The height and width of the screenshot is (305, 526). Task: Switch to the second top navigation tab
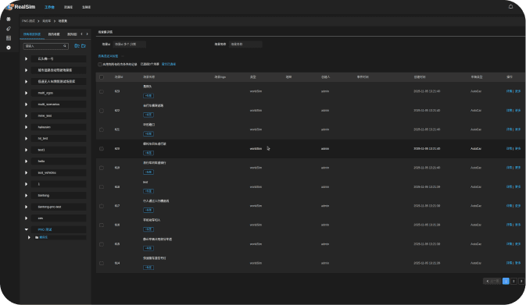coord(68,7)
